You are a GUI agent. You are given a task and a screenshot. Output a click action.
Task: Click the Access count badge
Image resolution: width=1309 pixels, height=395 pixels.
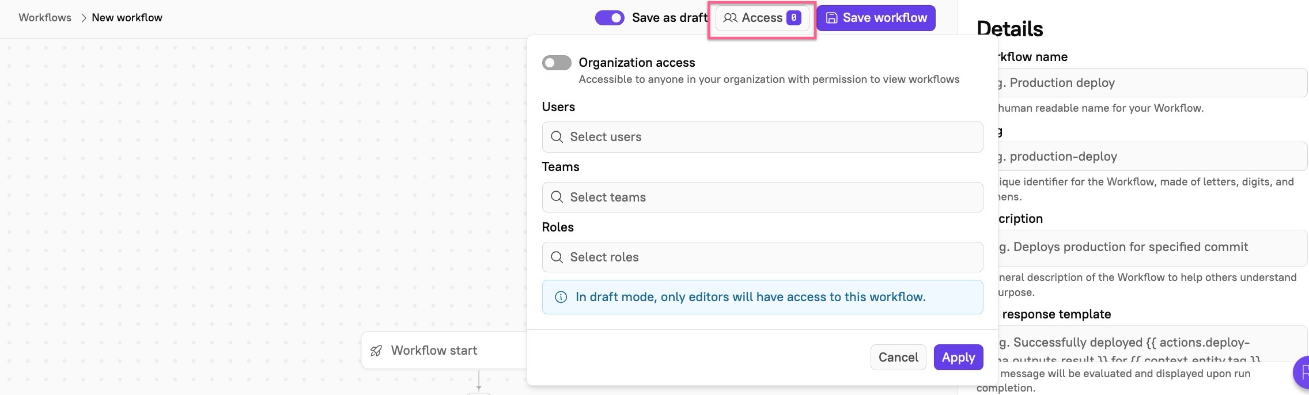[793, 18]
